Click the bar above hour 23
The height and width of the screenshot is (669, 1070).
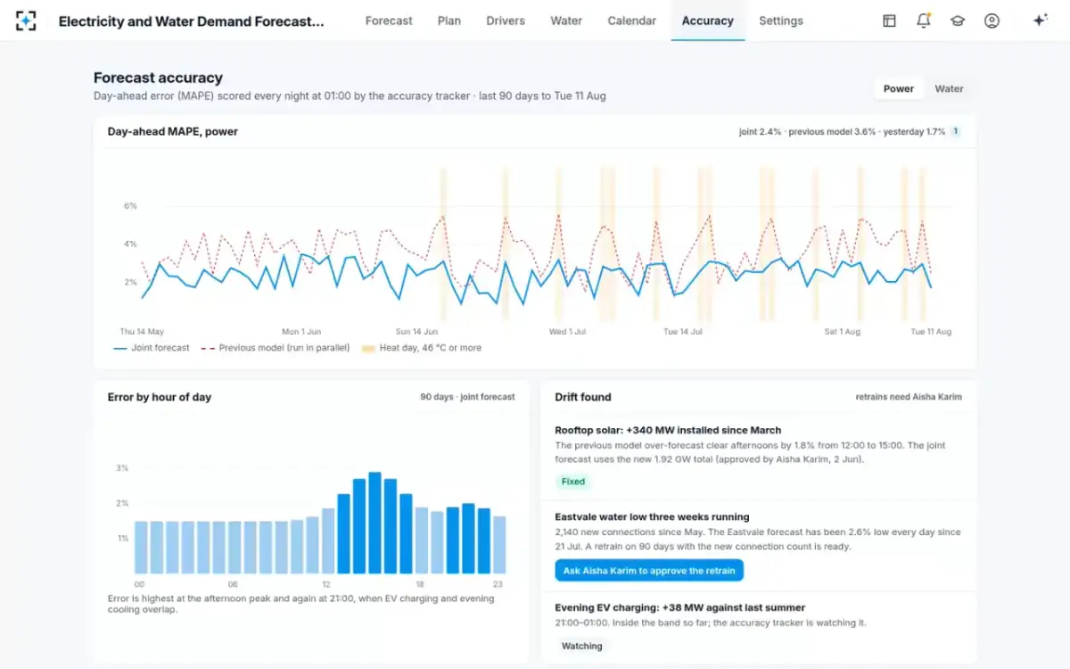tap(499, 545)
